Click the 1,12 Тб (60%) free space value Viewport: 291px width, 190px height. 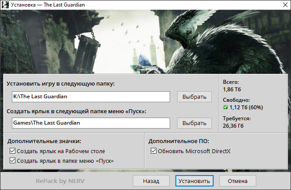246,108
